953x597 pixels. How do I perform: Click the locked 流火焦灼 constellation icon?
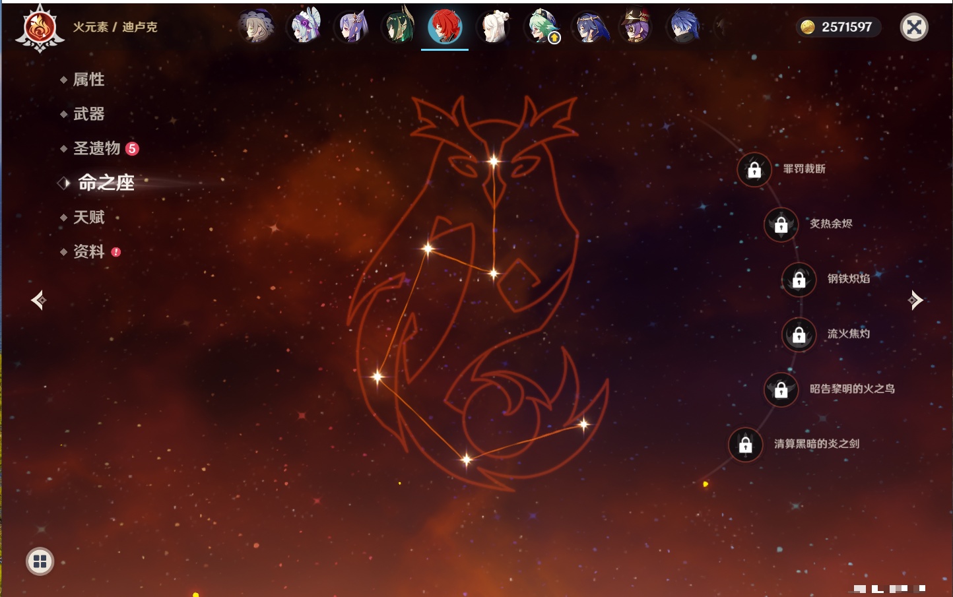click(799, 335)
